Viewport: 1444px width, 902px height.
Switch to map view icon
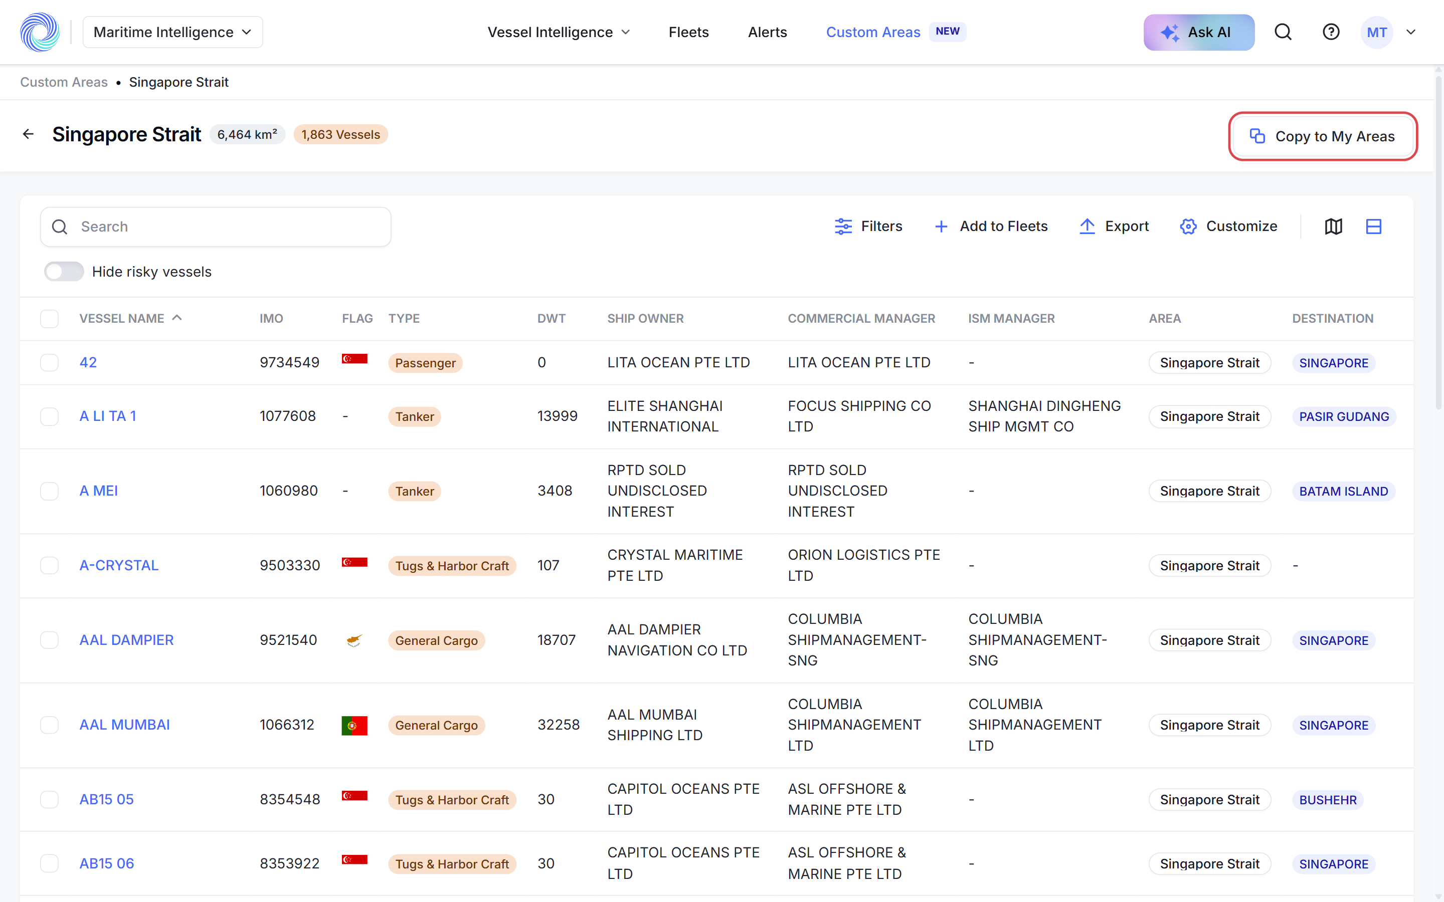1334,227
